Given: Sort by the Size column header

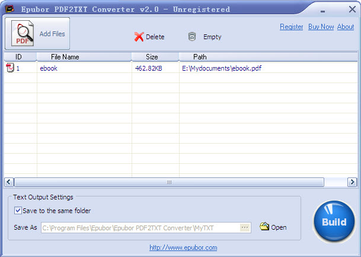Looking at the screenshot, I should coord(155,57).
